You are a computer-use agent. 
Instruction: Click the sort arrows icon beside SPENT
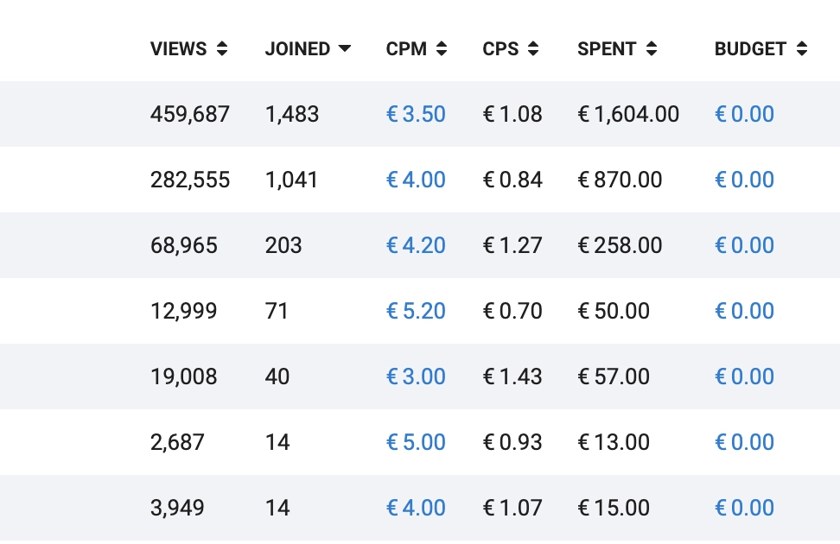pos(651,49)
